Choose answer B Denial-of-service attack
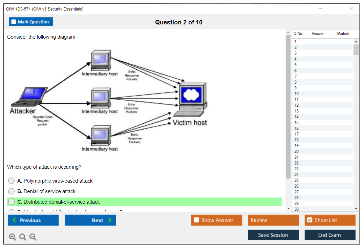This screenshot has height=249, width=364. [12, 191]
